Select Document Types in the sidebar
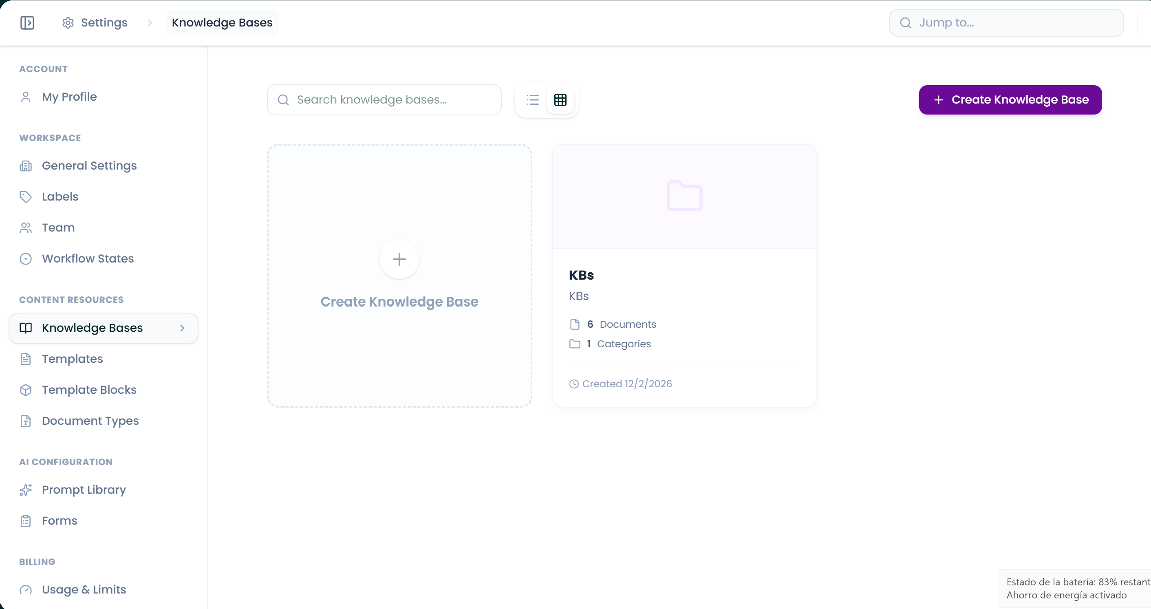Image resolution: width=1151 pixels, height=609 pixels. (90, 420)
